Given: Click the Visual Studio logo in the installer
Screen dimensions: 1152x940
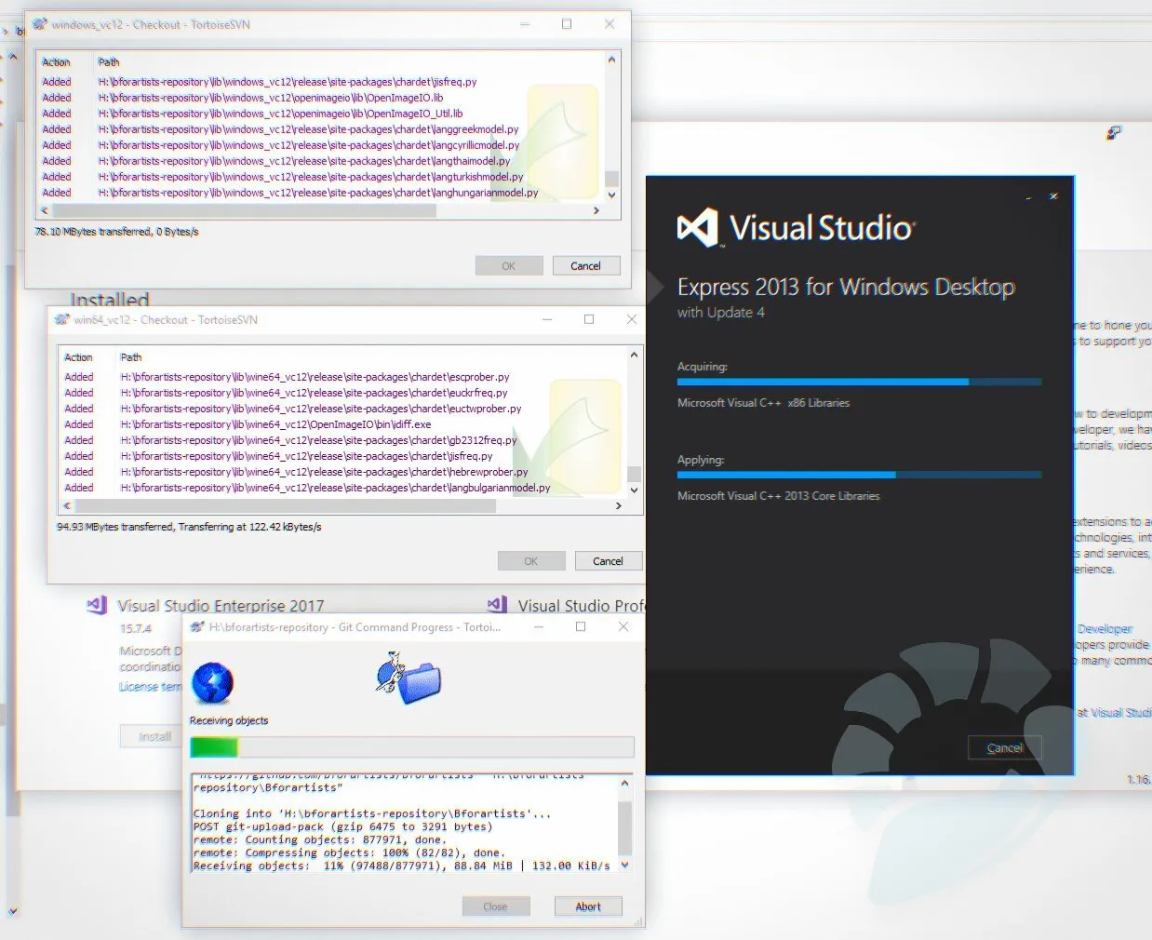Looking at the screenshot, I should pos(697,227).
